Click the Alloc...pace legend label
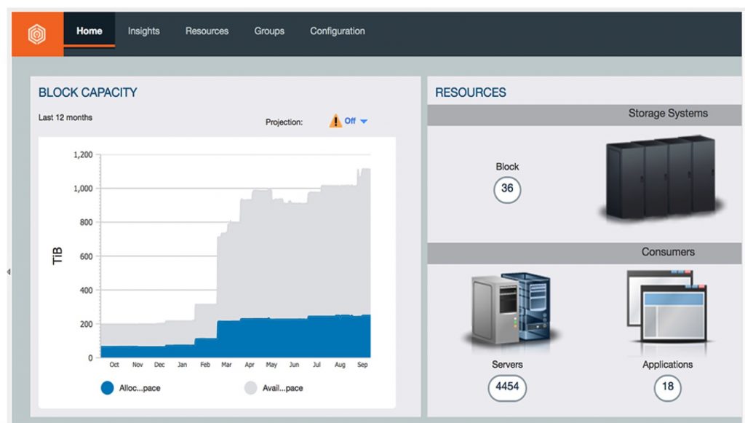 tap(140, 388)
